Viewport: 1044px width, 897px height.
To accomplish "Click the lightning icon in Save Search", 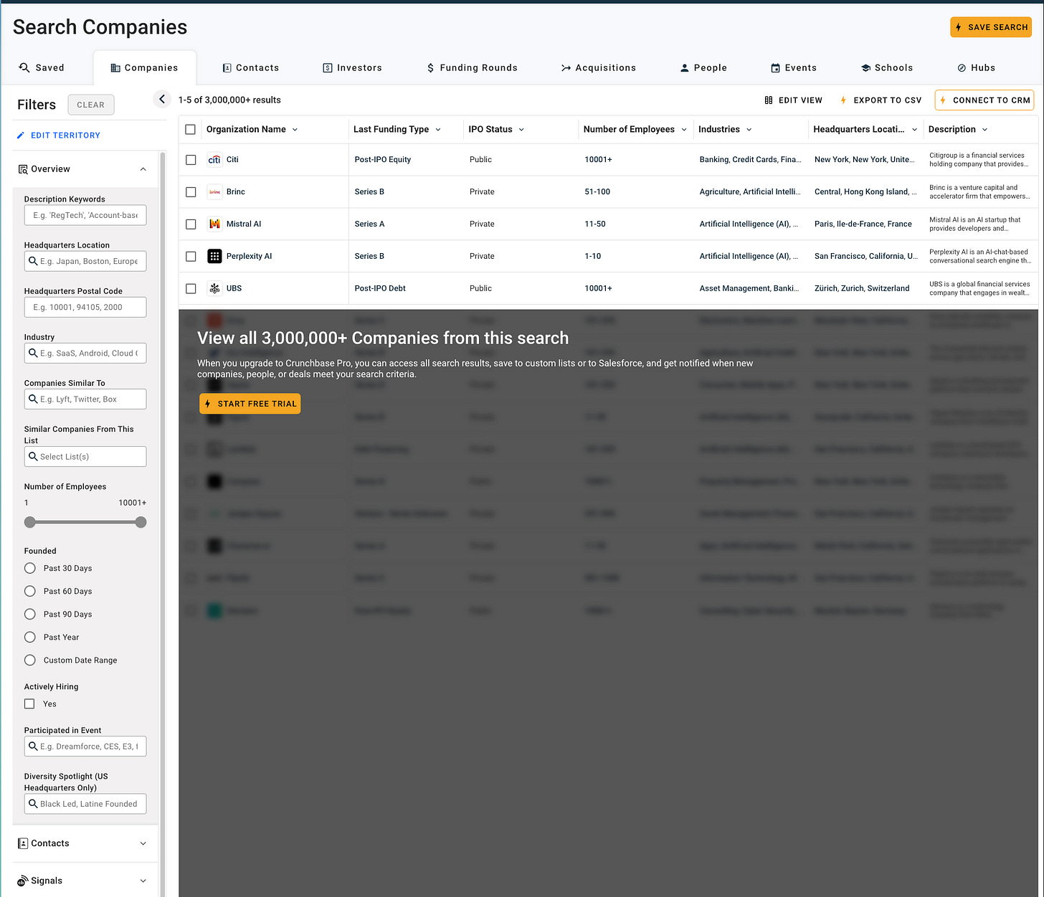I will [959, 27].
